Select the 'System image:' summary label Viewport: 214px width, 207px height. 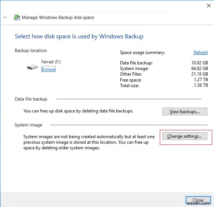(134, 69)
